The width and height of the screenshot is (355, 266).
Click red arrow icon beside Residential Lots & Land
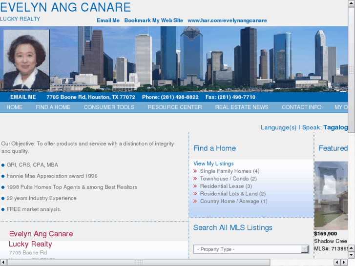[x=195, y=194]
